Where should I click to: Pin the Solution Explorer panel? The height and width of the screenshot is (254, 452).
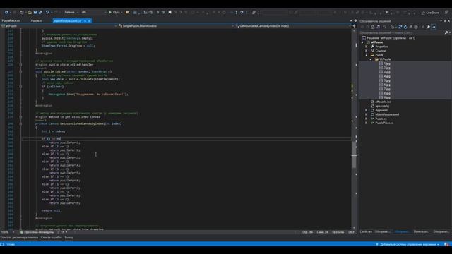coord(445,21)
